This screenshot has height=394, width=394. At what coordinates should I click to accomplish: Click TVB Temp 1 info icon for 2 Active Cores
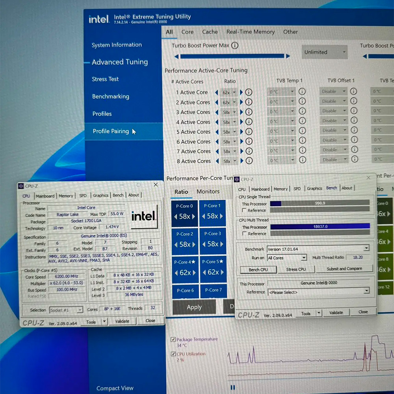pos(302,101)
